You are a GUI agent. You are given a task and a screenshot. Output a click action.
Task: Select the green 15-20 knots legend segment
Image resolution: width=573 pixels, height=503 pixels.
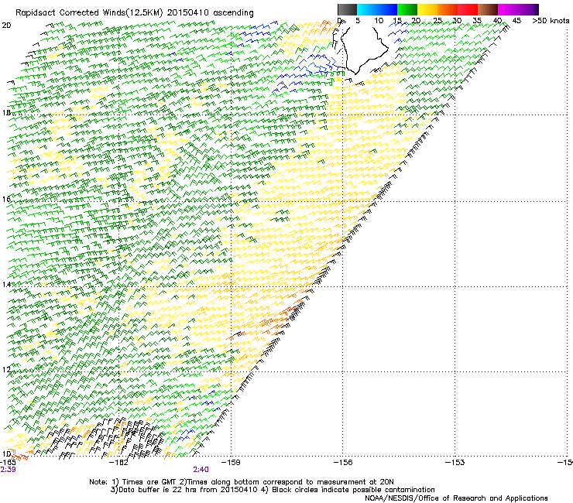tap(407, 9)
